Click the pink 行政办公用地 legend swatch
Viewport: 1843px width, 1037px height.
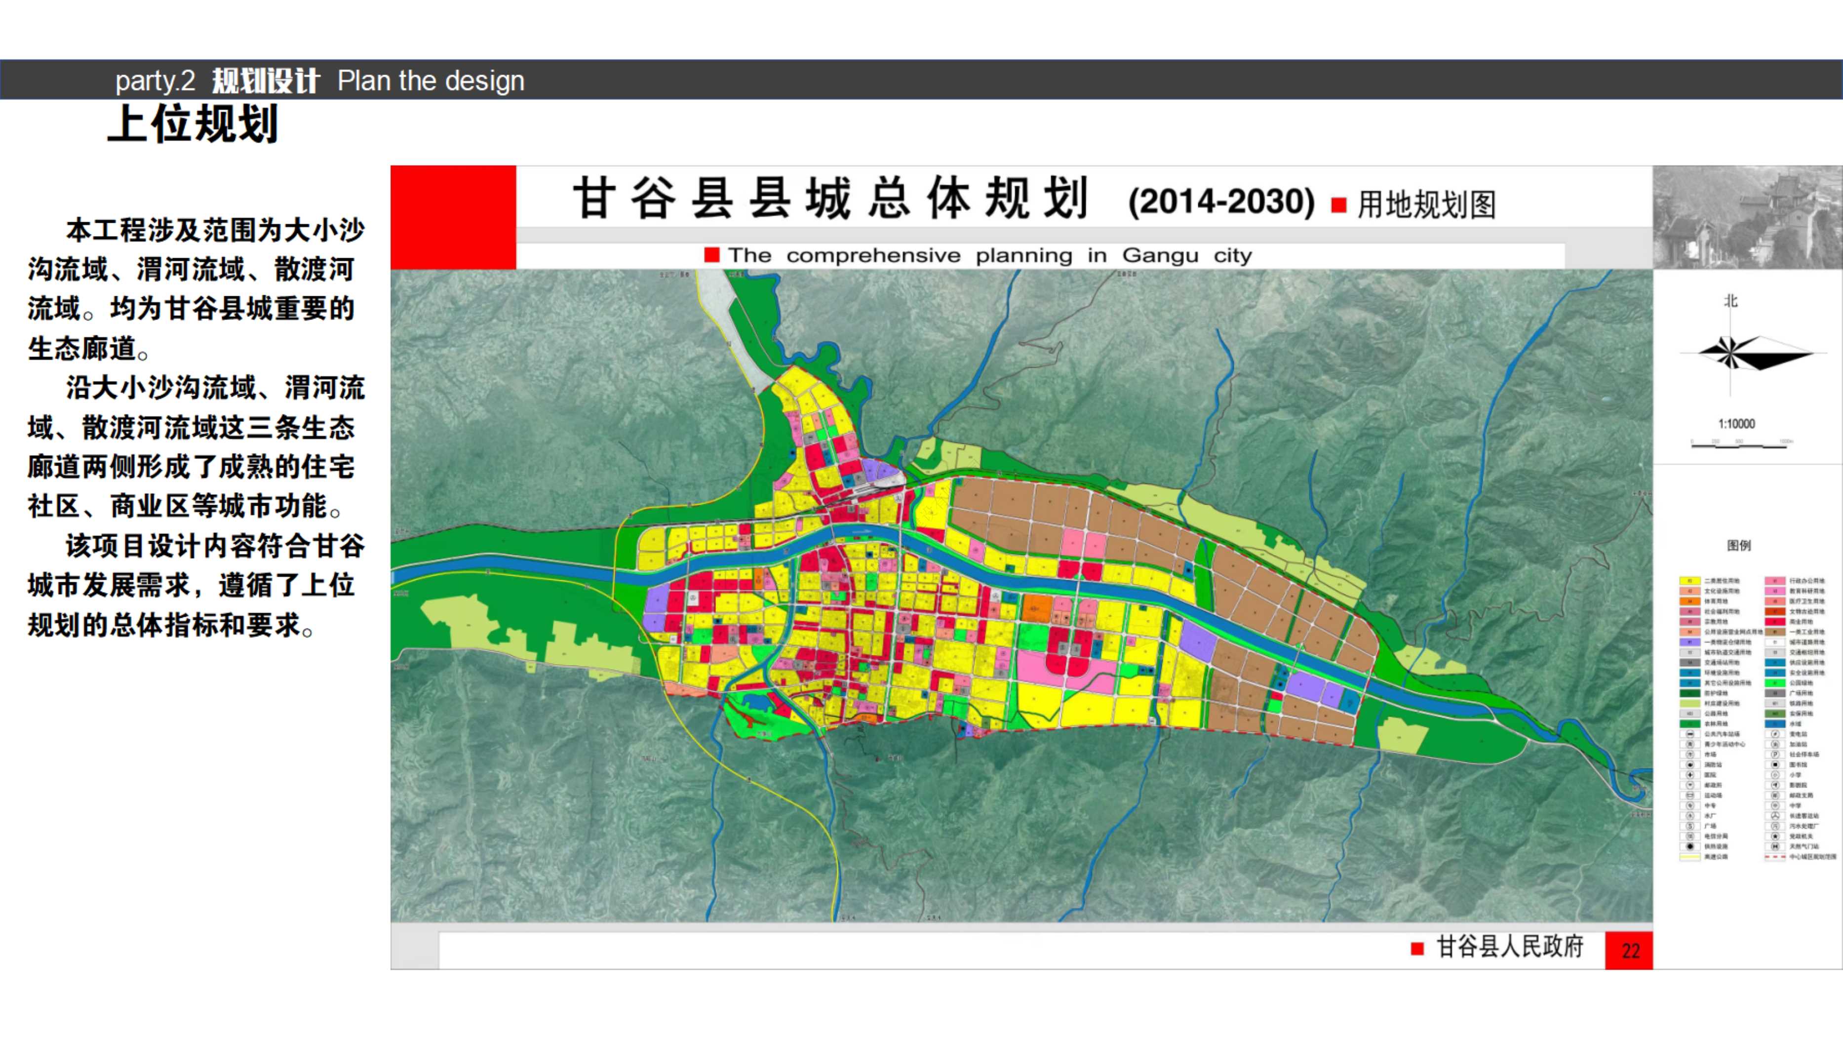click(1776, 581)
